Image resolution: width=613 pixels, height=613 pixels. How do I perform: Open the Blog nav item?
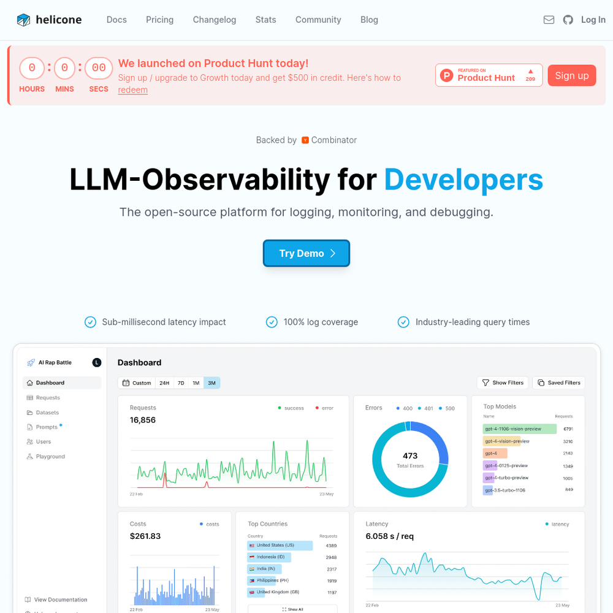pos(369,20)
